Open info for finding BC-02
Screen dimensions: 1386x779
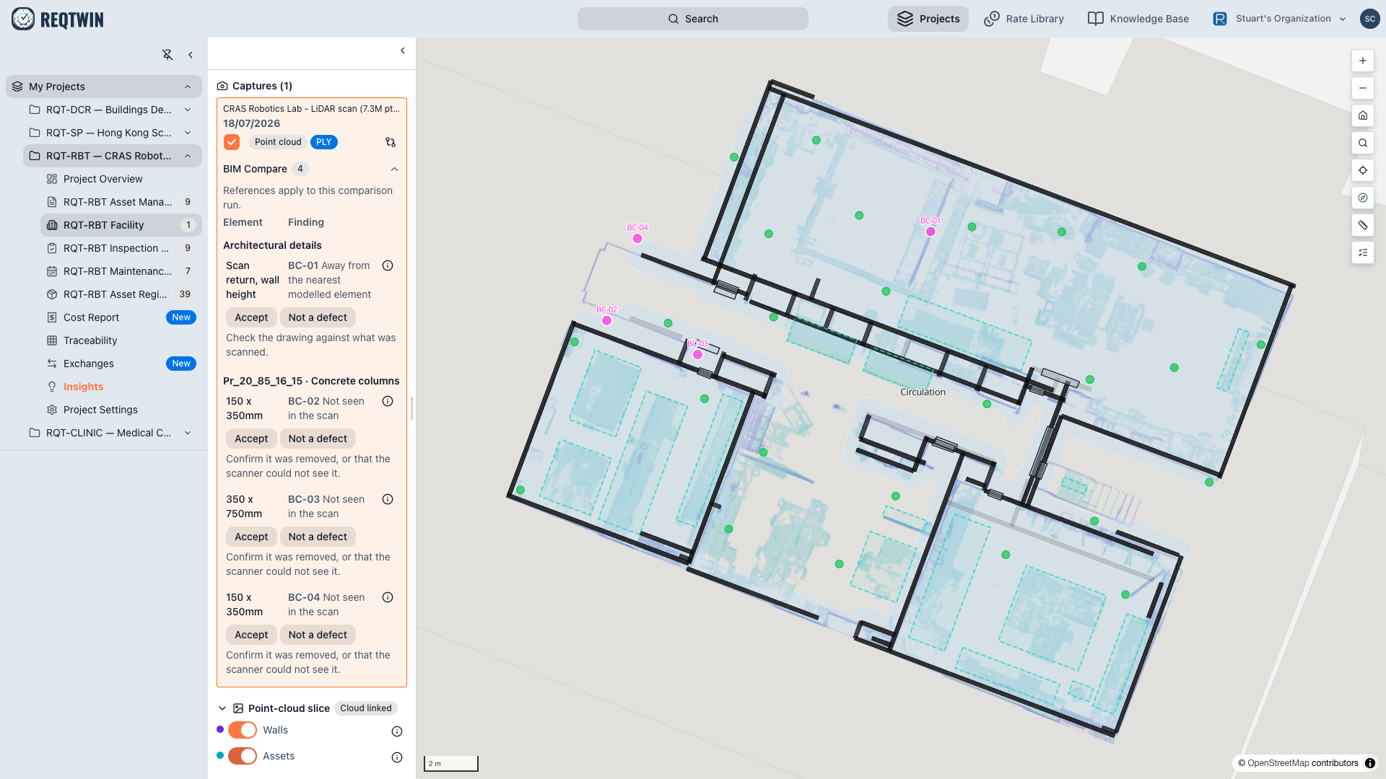[388, 401]
